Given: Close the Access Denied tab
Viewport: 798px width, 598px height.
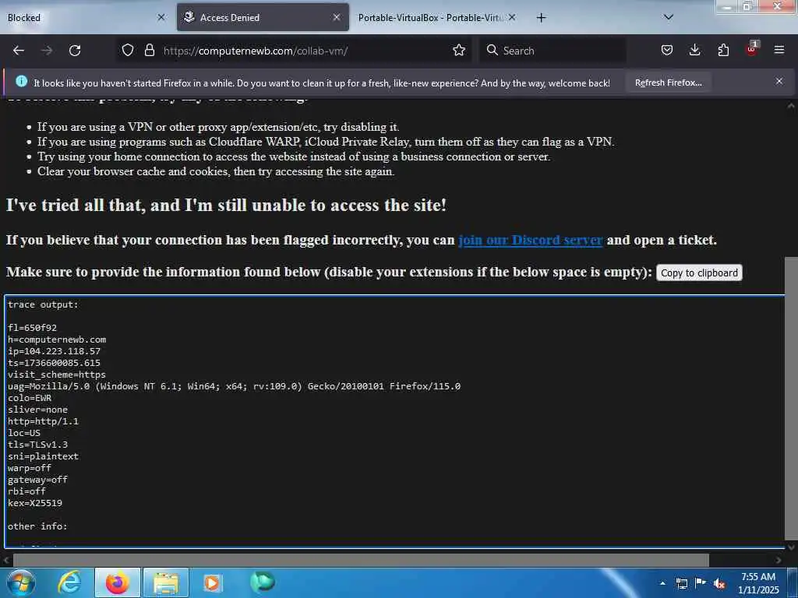Looking at the screenshot, I should [x=337, y=18].
